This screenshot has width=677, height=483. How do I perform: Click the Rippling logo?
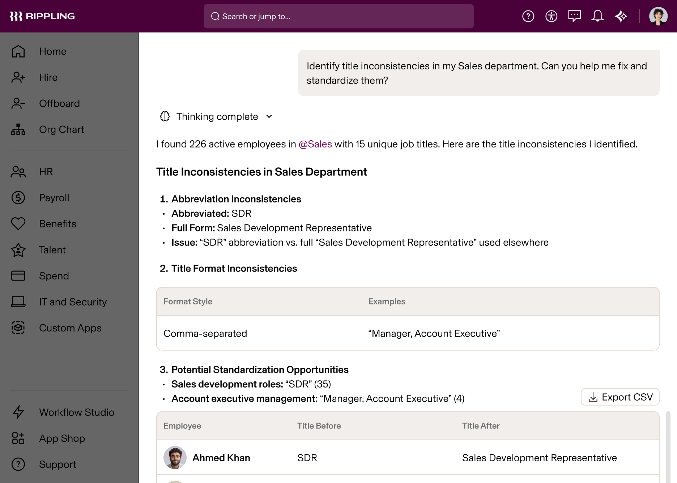(x=42, y=16)
